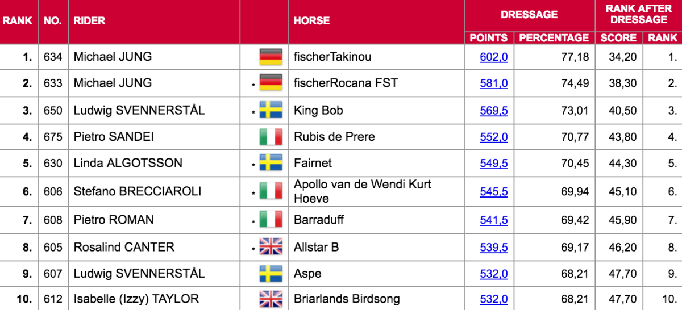Click Italian flag beside Barraduff
Screen dimensions: 682x310
(x=271, y=220)
